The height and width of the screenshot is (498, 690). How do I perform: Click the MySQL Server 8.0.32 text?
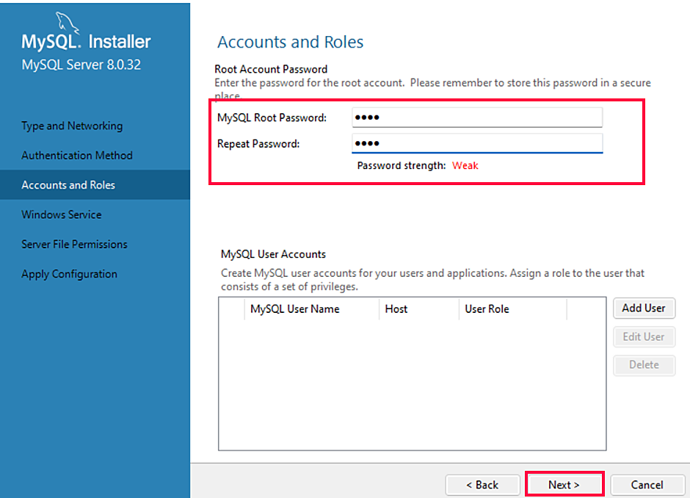click(x=81, y=65)
